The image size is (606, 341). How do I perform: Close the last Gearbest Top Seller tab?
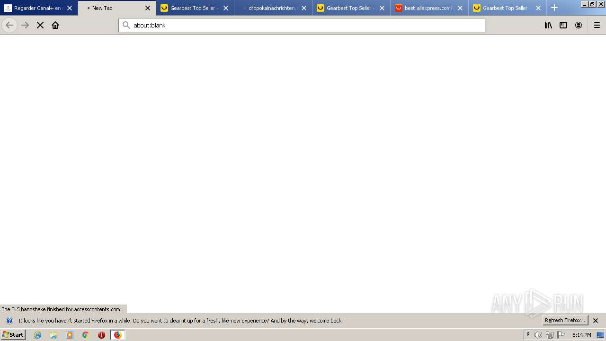[538, 8]
